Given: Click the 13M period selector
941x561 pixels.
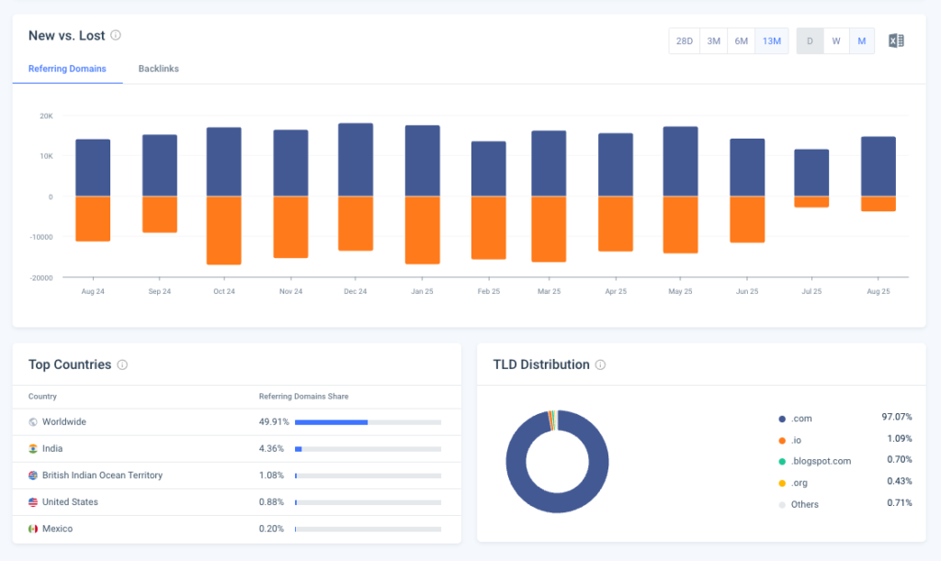Looking at the screenshot, I should (772, 40).
